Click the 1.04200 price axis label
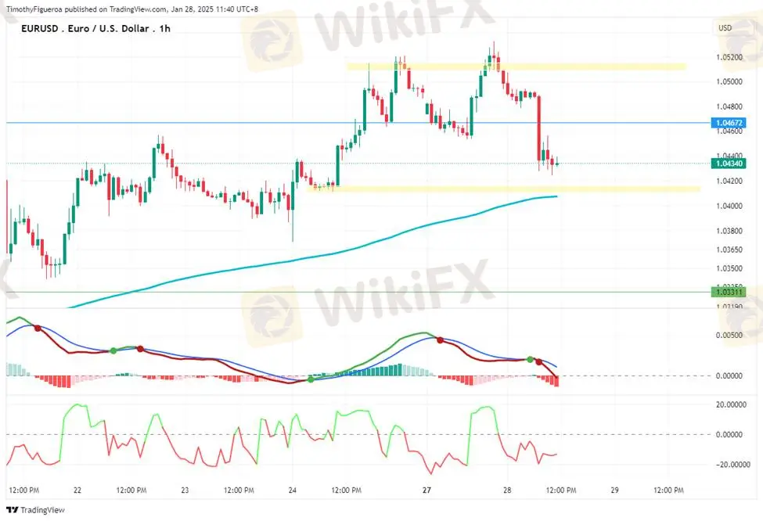The image size is (763, 521). coord(729,181)
